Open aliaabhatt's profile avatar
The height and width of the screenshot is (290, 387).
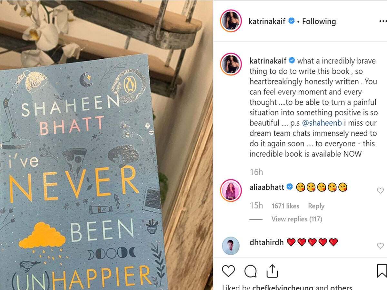click(x=231, y=190)
